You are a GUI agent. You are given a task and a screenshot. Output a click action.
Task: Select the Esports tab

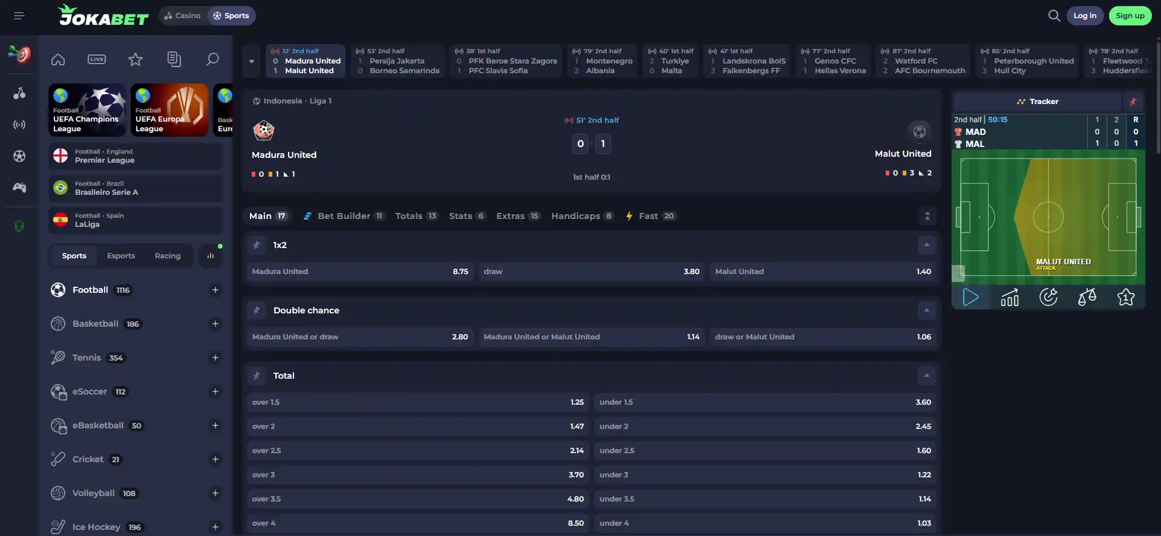[121, 256]
